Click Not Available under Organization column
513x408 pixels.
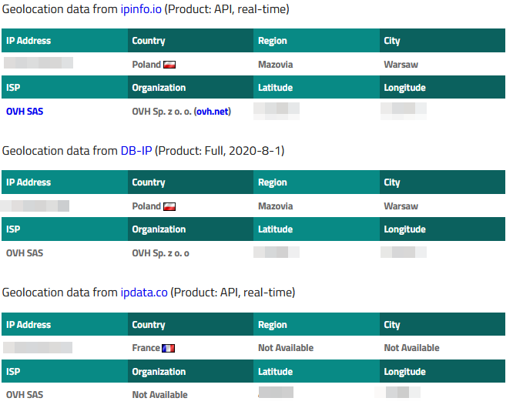(x=159, y=395)
